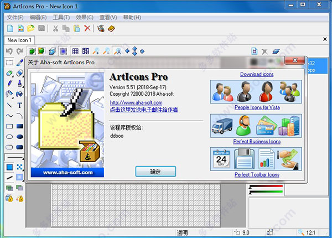
Task: Select the straight Line tool
Action: [x=9, y=105]
